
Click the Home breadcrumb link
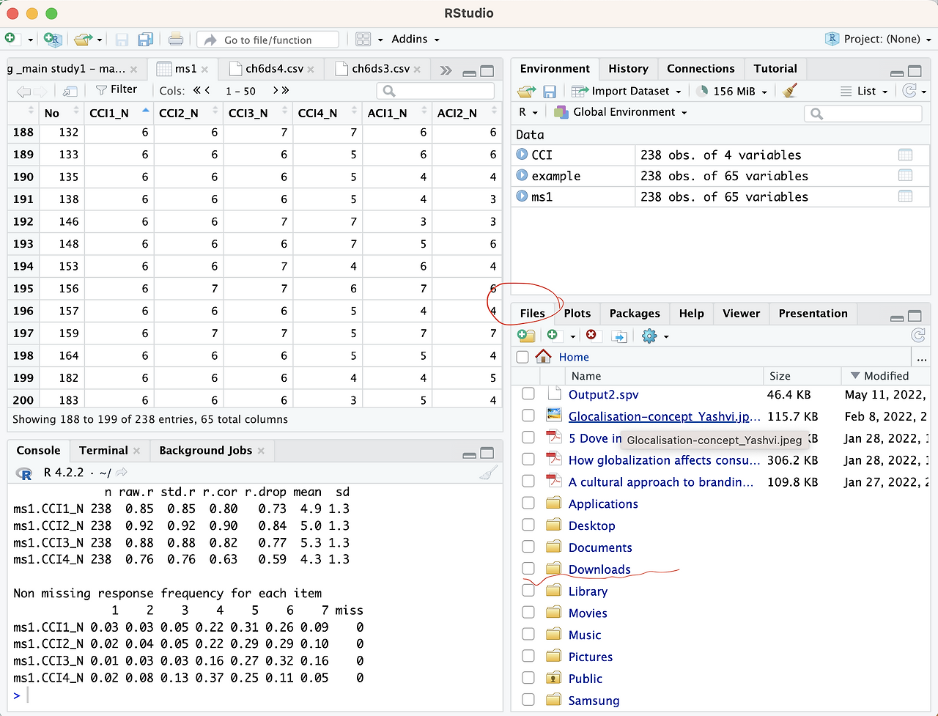coord(574,357)
